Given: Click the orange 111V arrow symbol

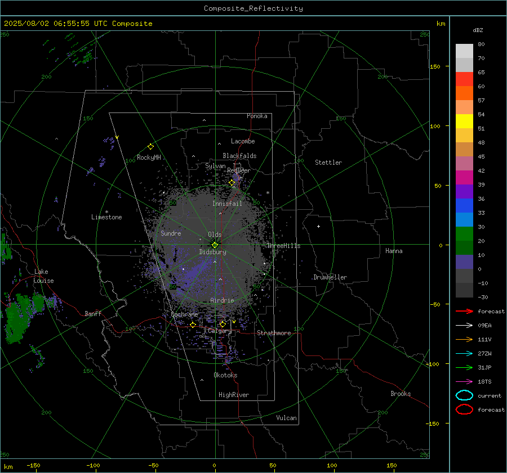Looking at the screenshot, I should 464,339.
